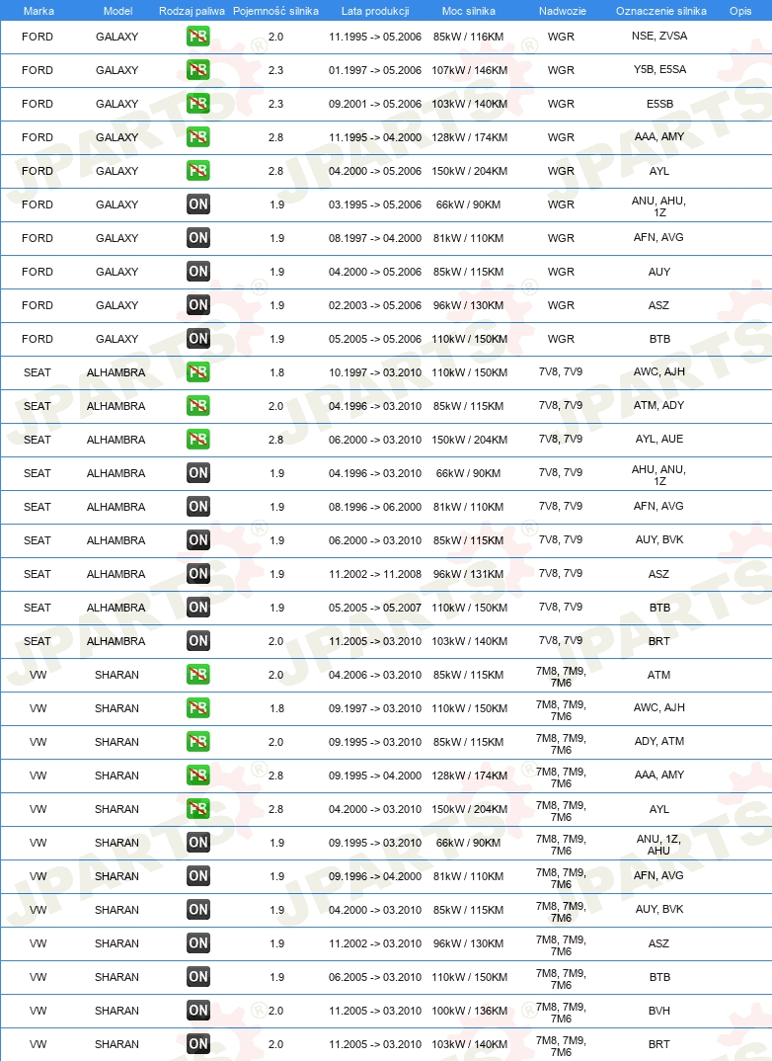Click the date range '05.2005 -> 05.2007'
Image resolution: width=772 pixels, height=1061 pixels.
[375, 607]
